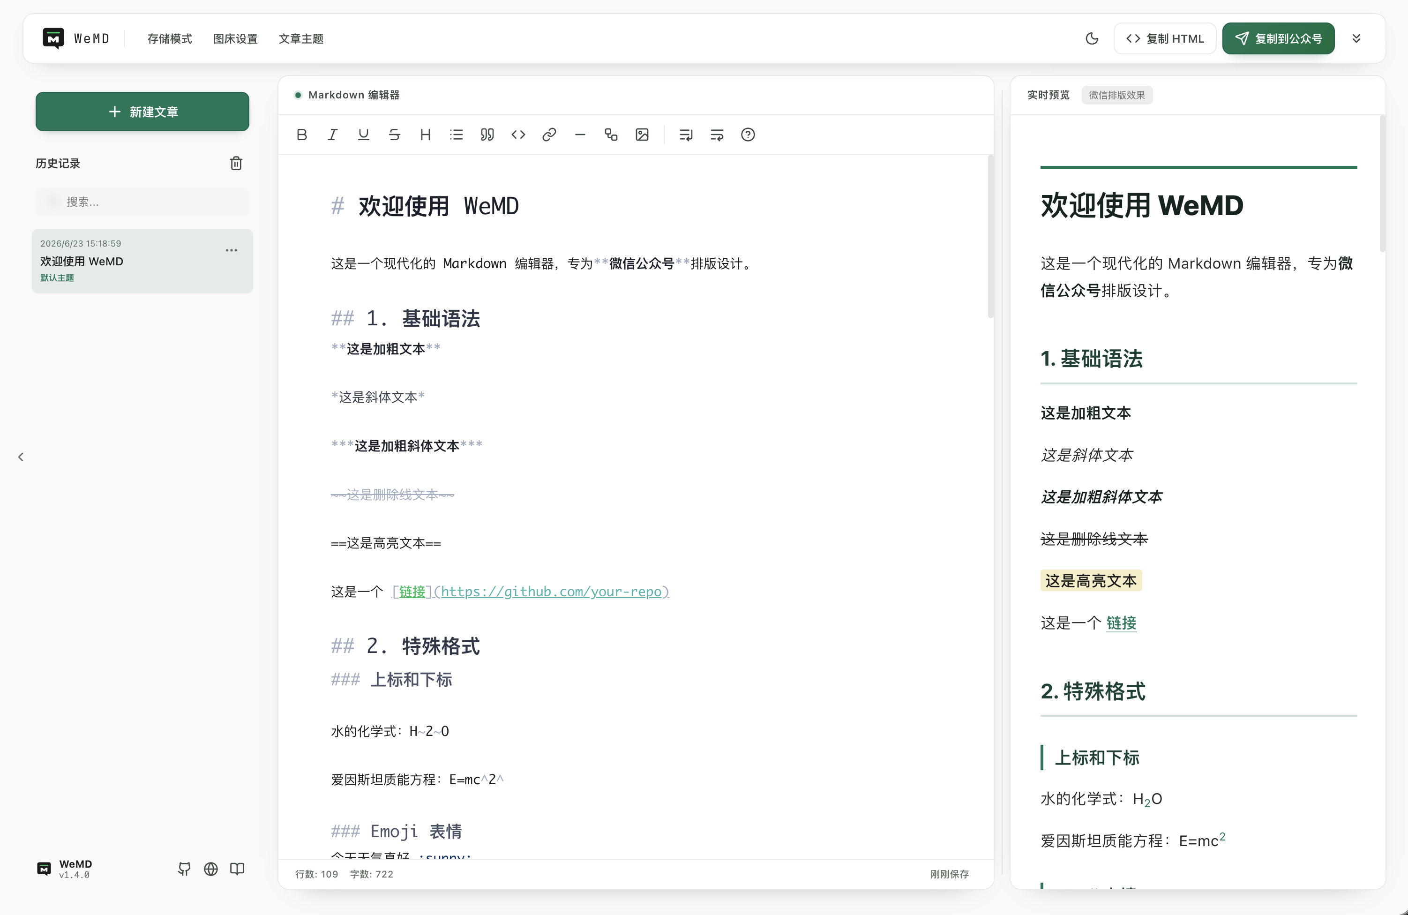1408x915 pixels.
Task: Click the WeMD v1.4.0 footer label
Action: tap(75, 869)
